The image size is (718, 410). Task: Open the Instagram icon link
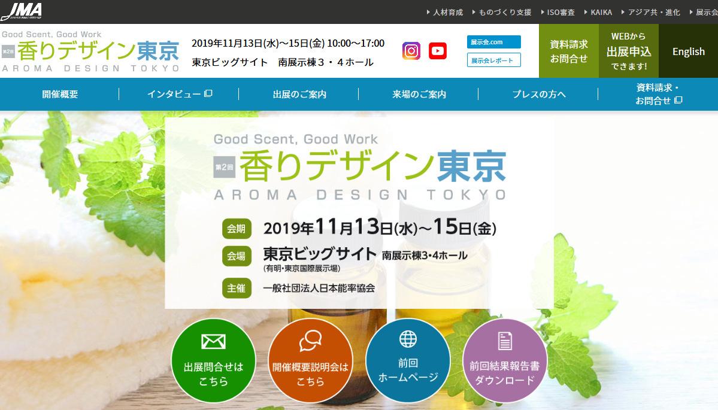click(x=411, y=51)
